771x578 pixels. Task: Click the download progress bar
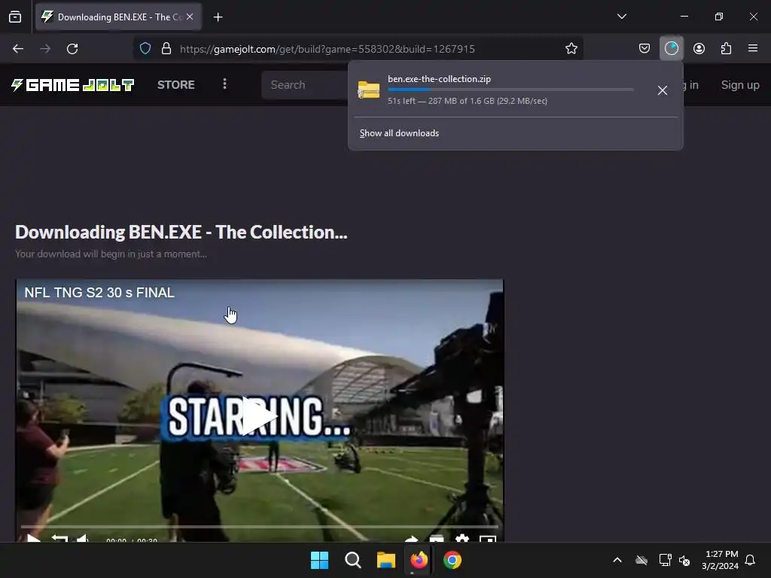(x=510, y=90)
